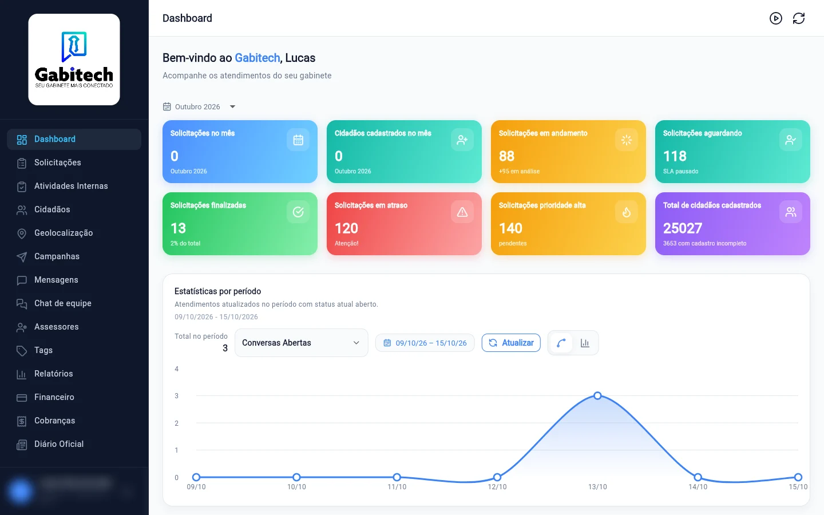Open the Conversas Abertas dropdown
824x515 pixels.
[302, 343]
